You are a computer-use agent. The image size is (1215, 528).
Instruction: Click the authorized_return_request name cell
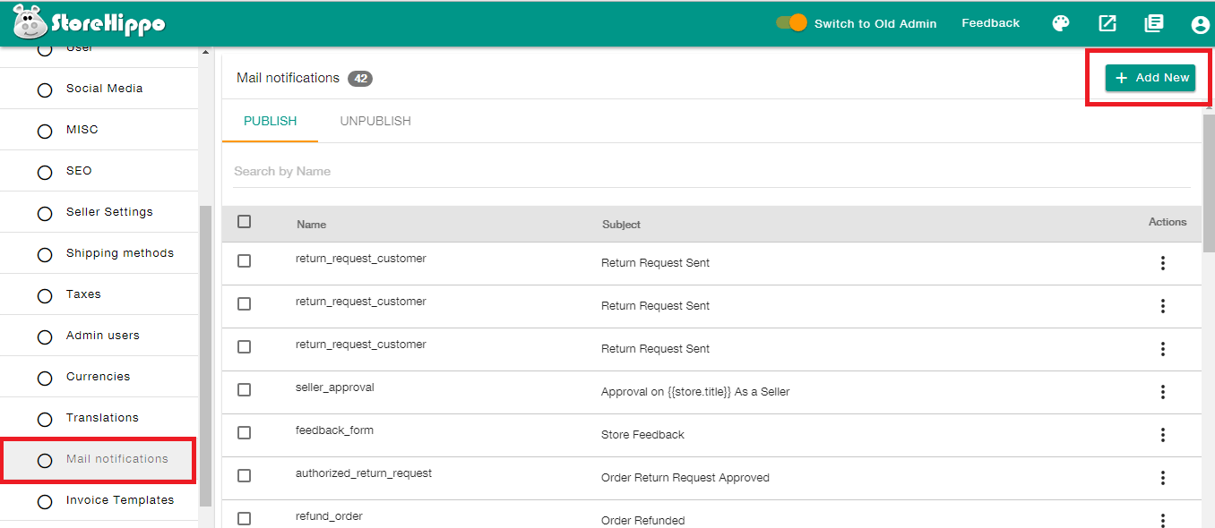click(x=364, y=473)
